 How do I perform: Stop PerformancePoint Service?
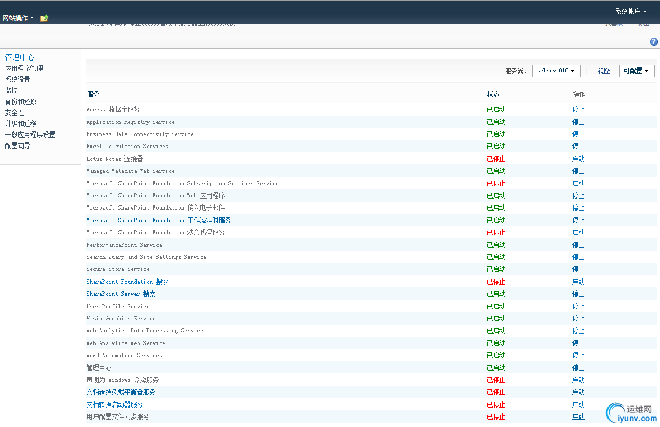(x=578, y=245)
